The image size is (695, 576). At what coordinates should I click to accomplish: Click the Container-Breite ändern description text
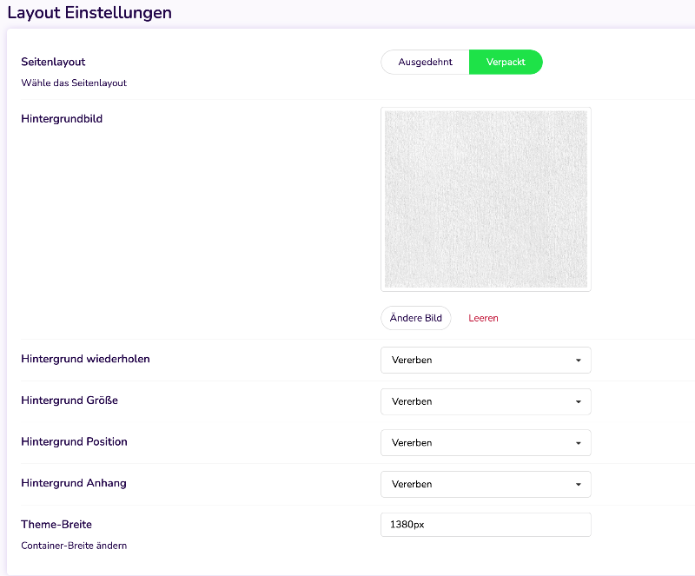[x=74, y=546]
